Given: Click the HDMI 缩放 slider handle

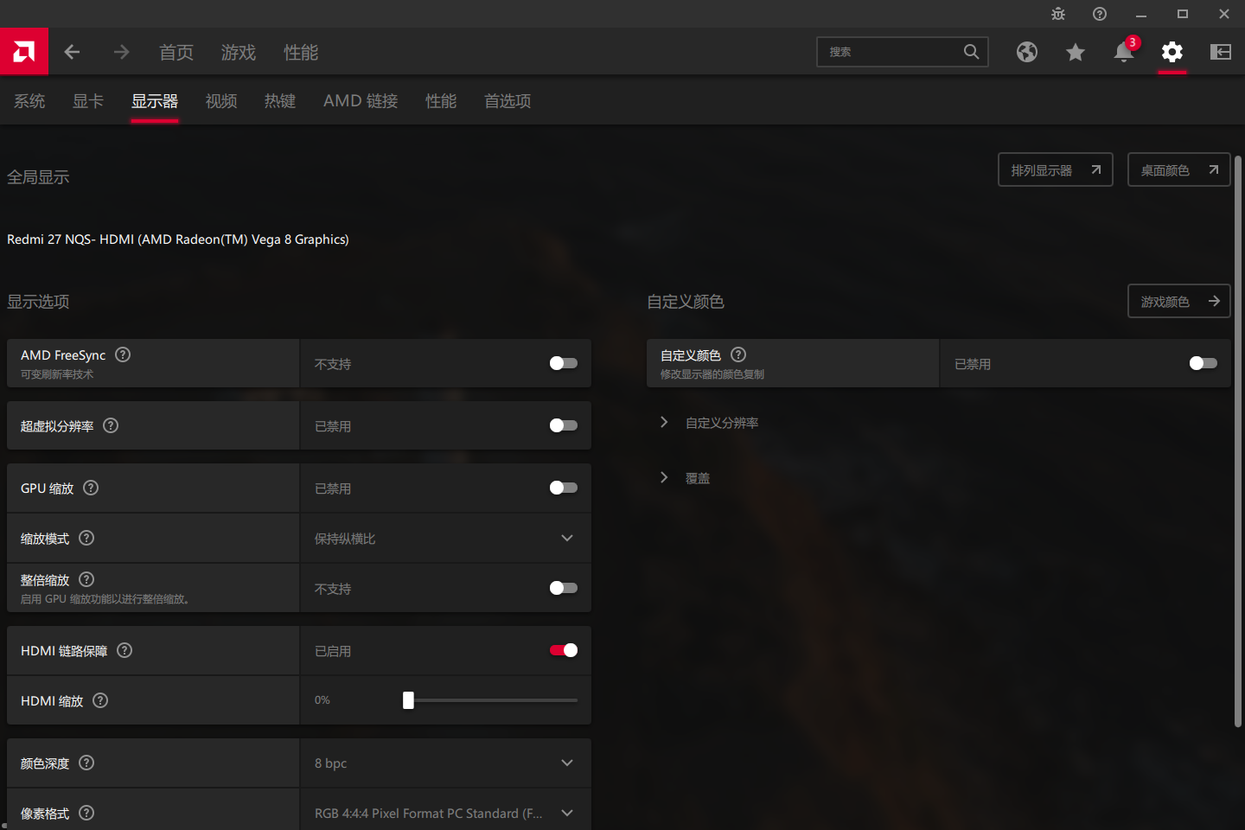Looking at the screenshot, I should coord(408,700).
